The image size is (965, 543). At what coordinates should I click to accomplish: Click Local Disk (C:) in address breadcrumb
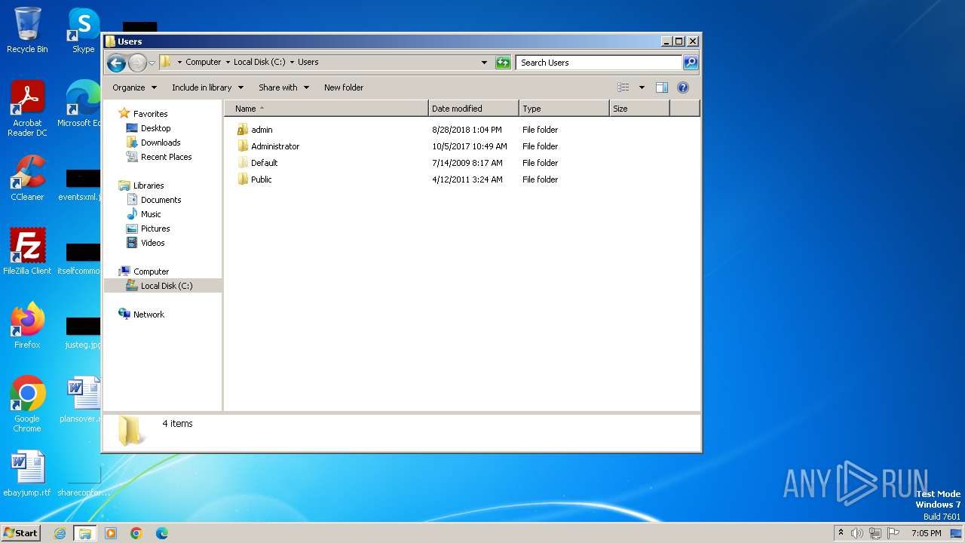259,63
